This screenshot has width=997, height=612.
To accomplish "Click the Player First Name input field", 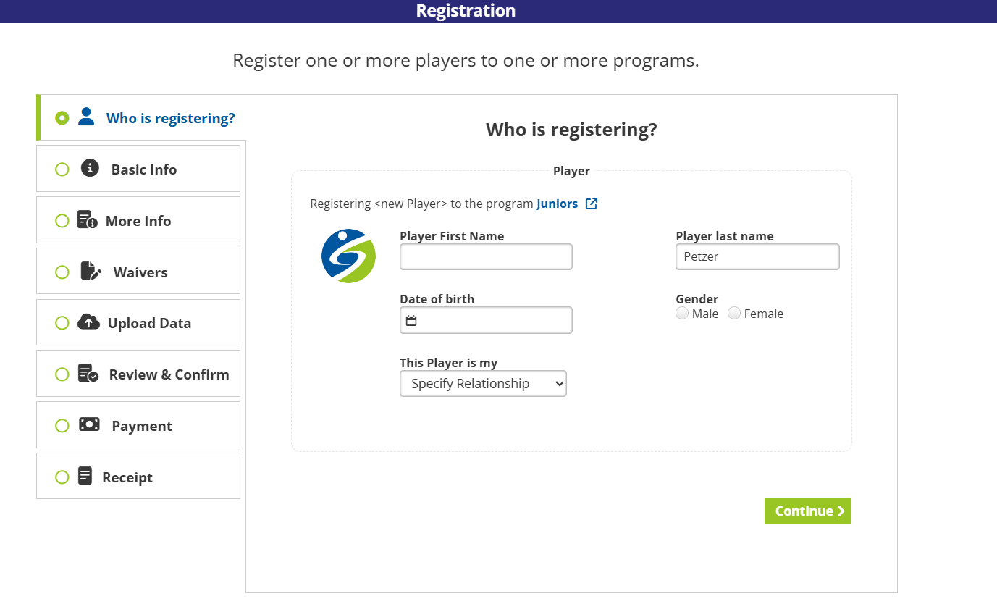I will click(x=486, y=256).
